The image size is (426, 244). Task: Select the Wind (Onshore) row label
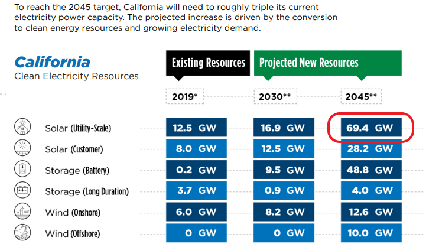coord(73,213)
